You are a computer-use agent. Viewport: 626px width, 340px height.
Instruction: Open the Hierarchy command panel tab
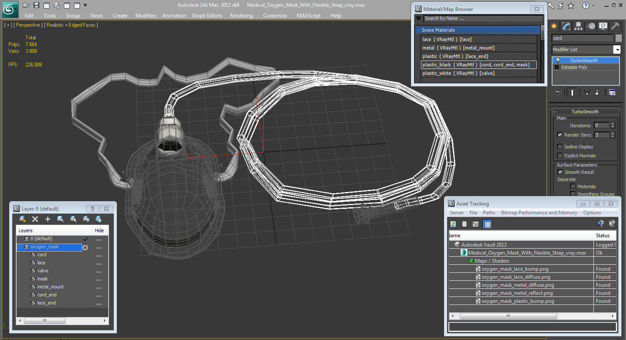[579, 26]
